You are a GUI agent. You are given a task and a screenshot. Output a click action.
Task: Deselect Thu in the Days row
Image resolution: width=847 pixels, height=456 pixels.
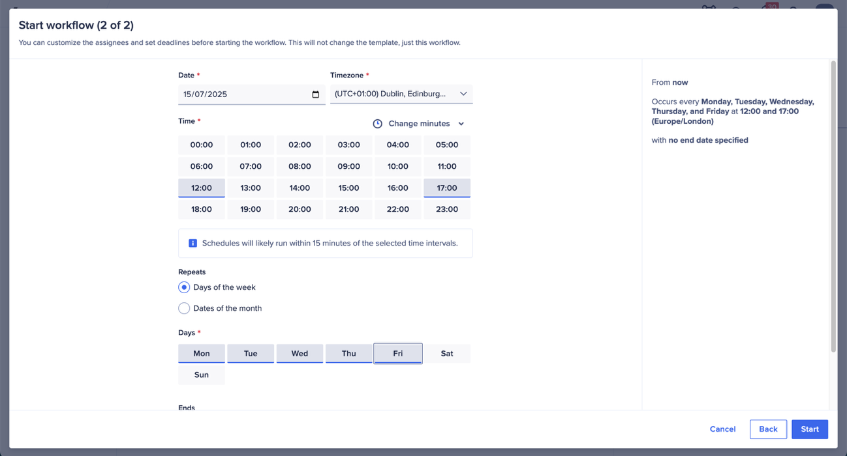[x=348, y=353]
